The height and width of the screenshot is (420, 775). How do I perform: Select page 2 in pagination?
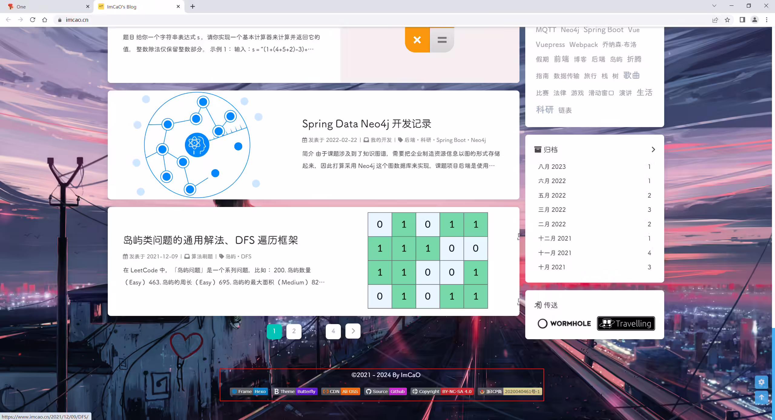coord(294,331)
